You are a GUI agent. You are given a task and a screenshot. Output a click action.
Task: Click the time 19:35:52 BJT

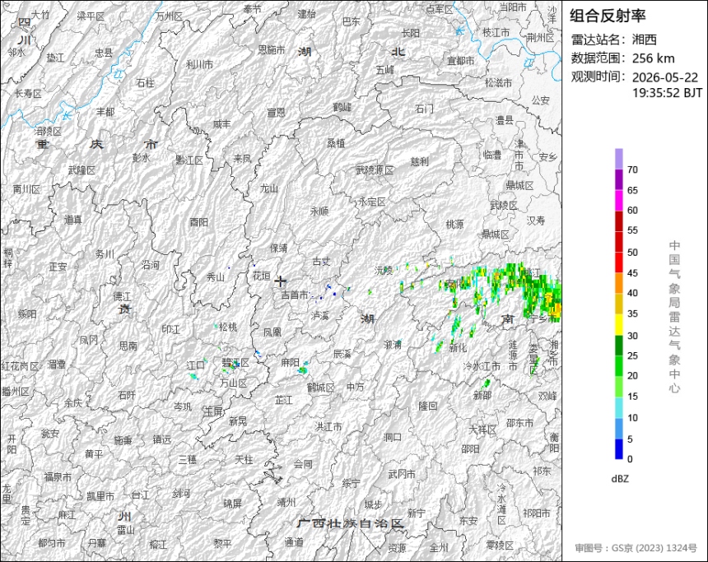click(x=667, y=93)
